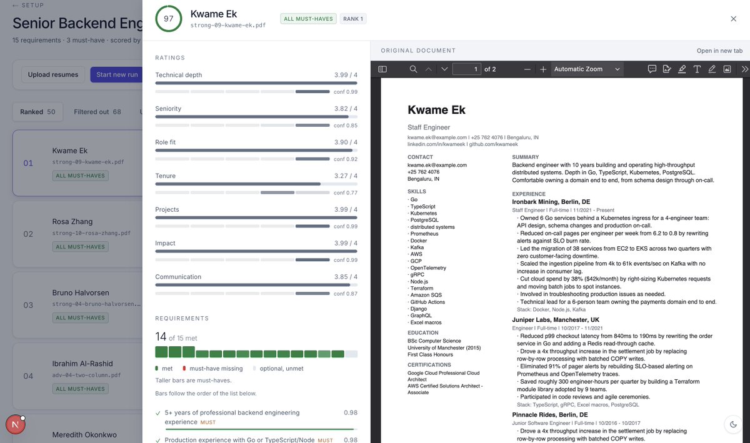Viewport: 750px width, 443px height.
Task: Click the Impact rating label
Action: (165, 244)
